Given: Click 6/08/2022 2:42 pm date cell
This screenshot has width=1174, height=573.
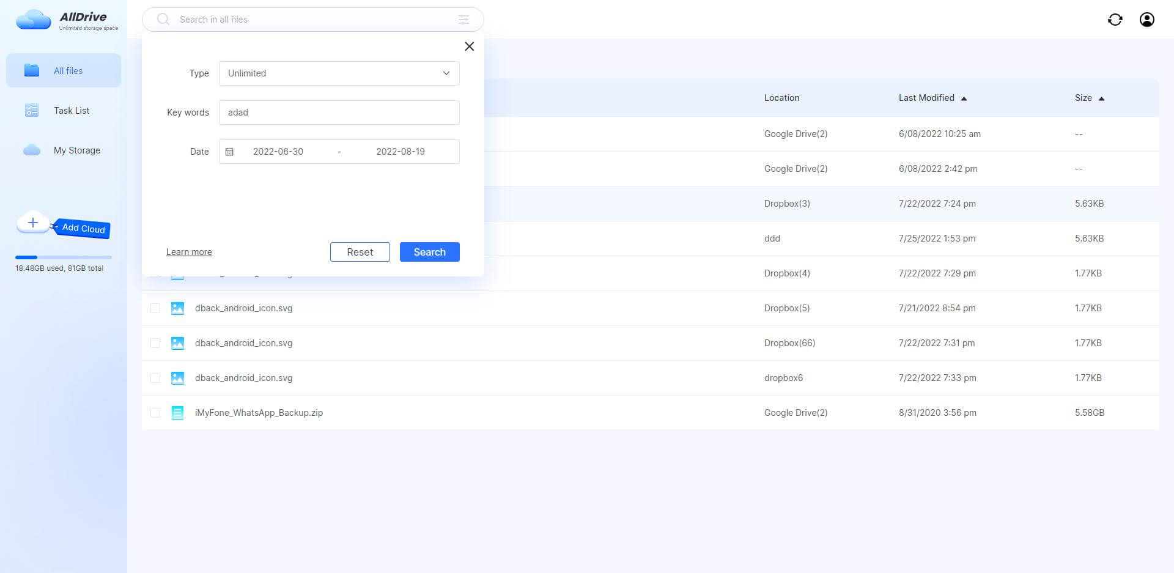Looking at the screenshot, I should tap(938, 169).
